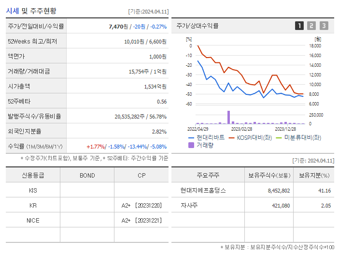Select the KR rating row label
Screen dimensions: 339x254
(33, 205)
